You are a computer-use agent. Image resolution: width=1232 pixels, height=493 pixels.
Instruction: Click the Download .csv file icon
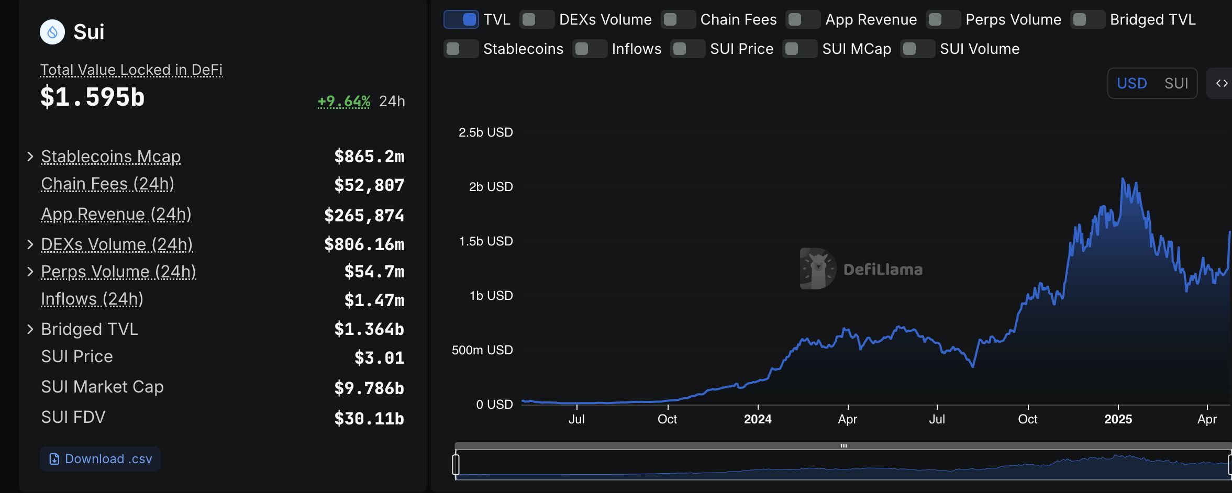tap(54, 459)
